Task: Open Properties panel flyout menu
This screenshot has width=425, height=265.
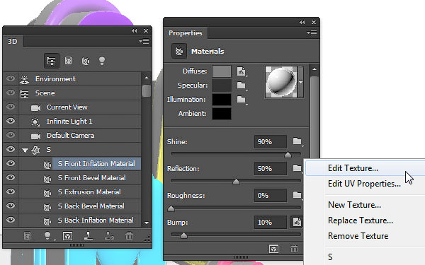Action: 312,33
